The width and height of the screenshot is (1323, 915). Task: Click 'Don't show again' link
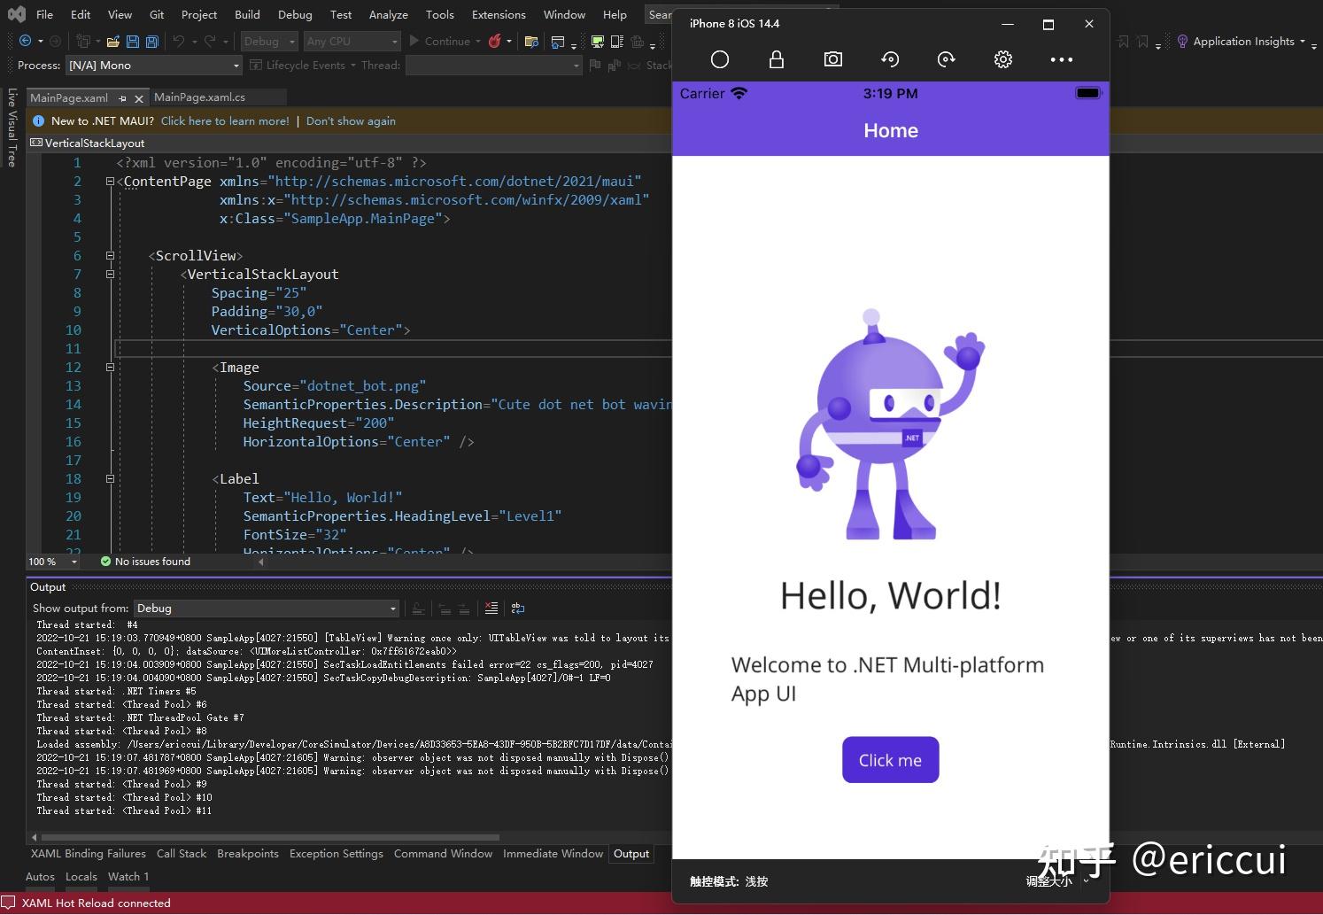click(351, 120)
